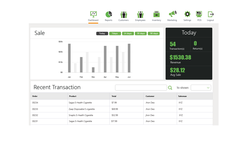Click the 54 Transaction(s) stat
Image resolution: width=246 pixels, height=146 pixels.
tap(177, 46)
